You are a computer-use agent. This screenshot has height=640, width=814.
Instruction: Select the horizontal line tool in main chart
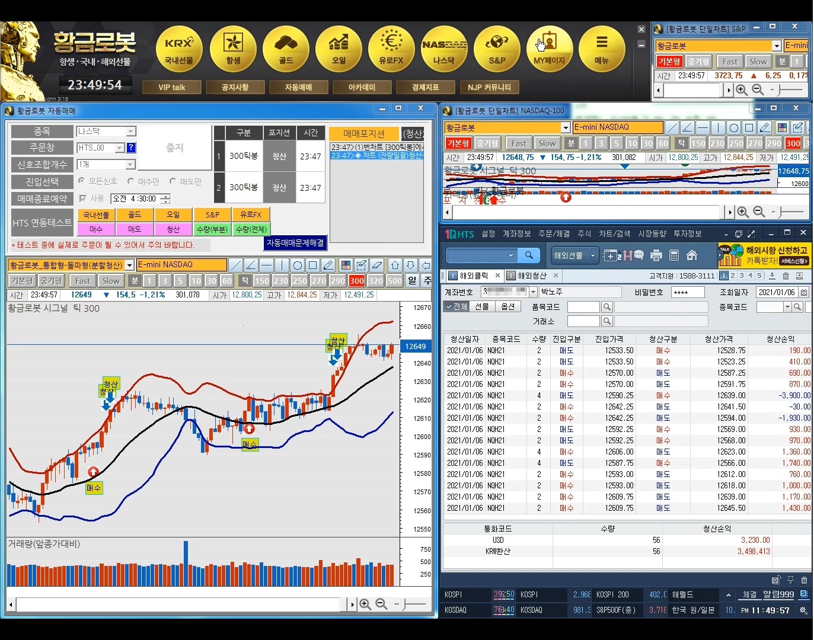(x=266, y=265)
